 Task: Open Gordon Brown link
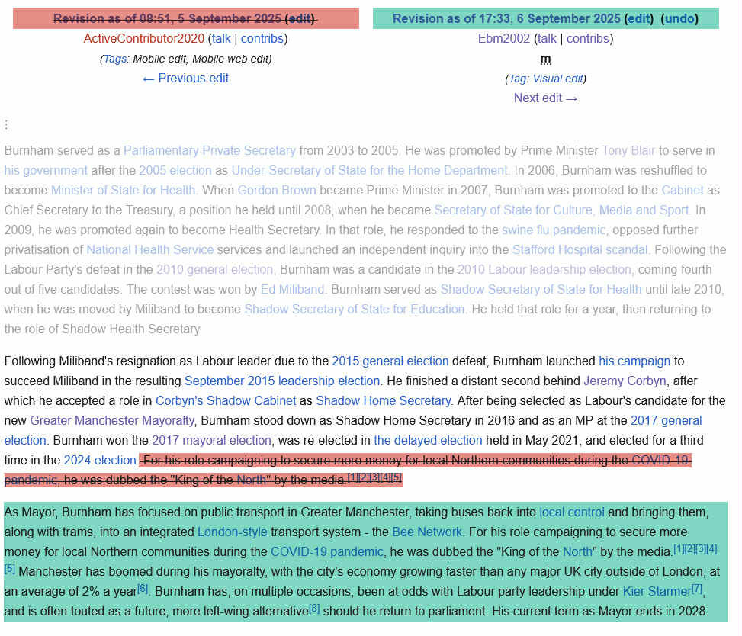coord(277,190)
